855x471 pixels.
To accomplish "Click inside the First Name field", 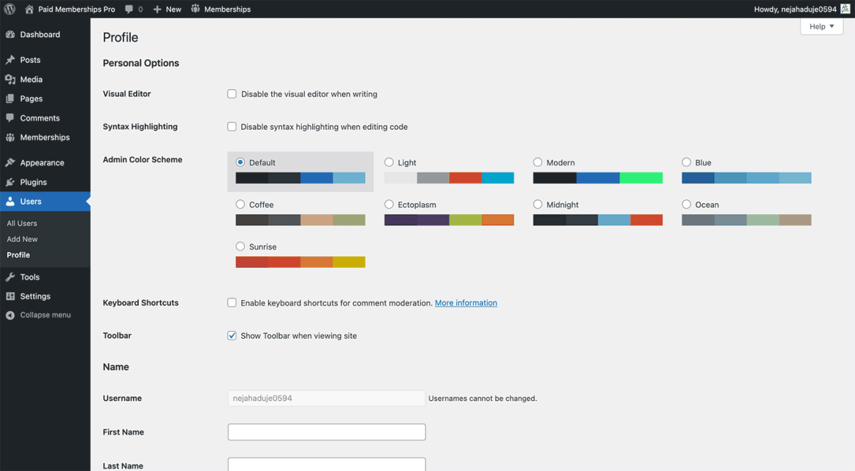I will point(326,432).
